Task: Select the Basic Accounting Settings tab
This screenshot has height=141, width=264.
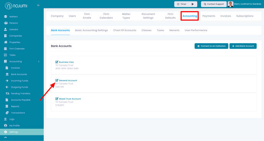Action: click(91, 30)
